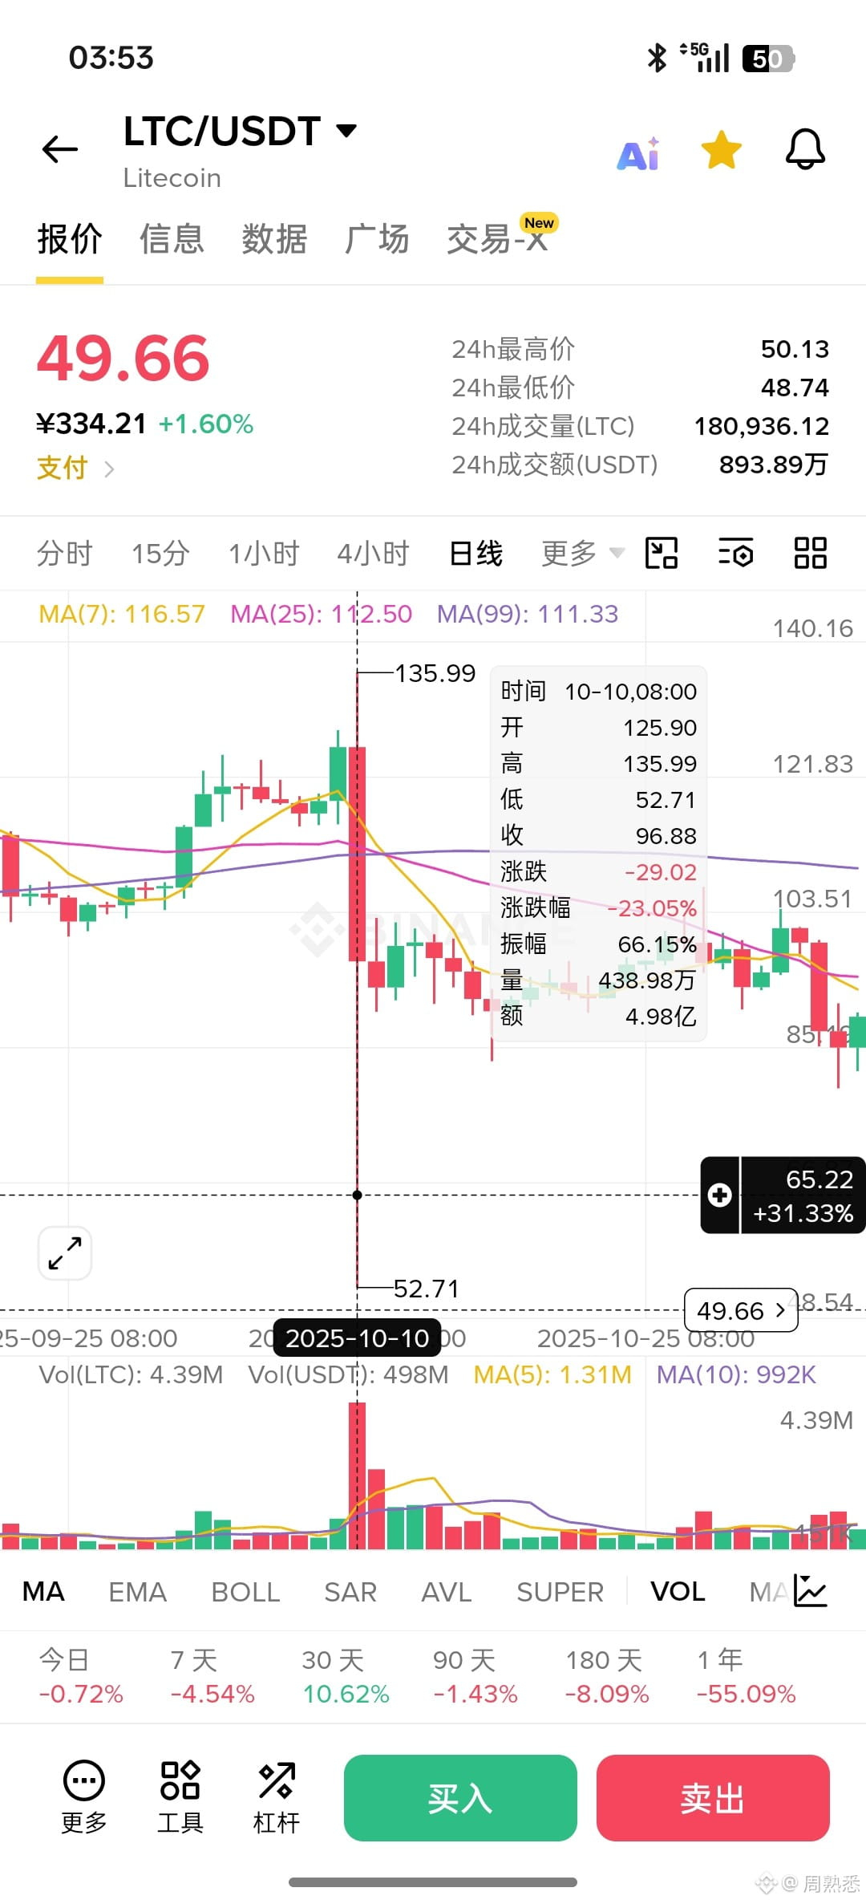Expand the LTC/USDT pair dropdown arrow
Viewport: 866px width, 1904px height.
(346, 131)
